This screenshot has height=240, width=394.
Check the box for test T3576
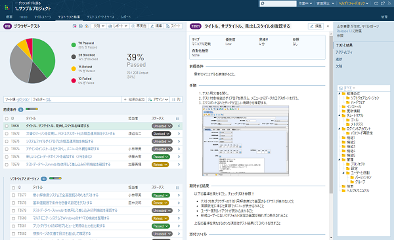(x=7, y=165)
